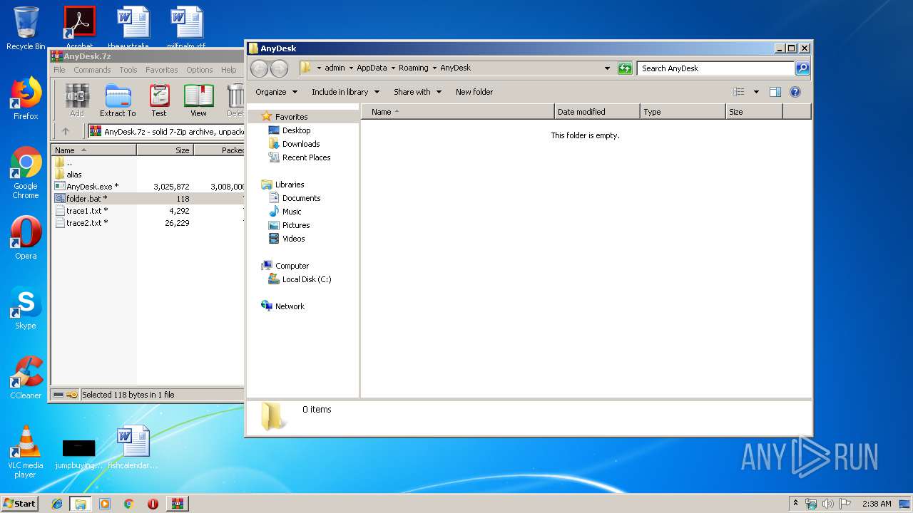The width and height of the screenshot is (913, 513).
Task: Open the Recycle Bin desktop icon
Action: tap(26, 28)
